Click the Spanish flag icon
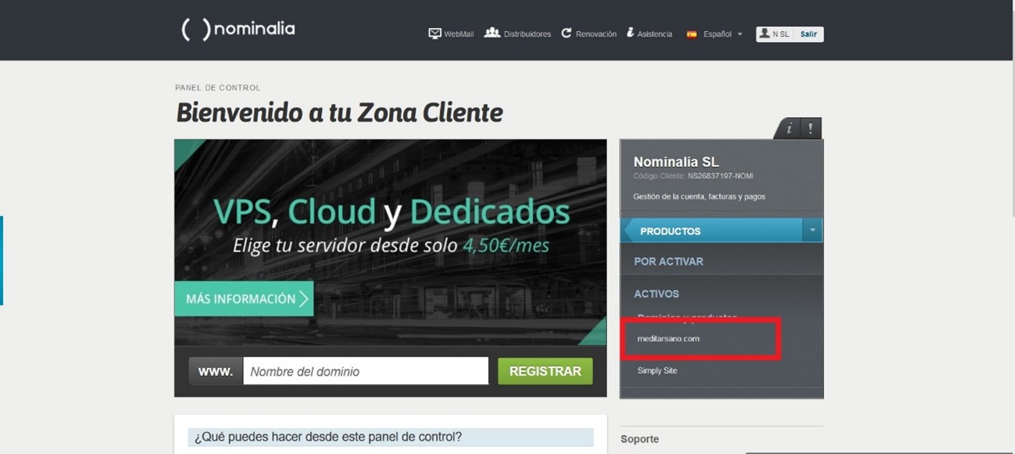Image resolution: width=1015 pixels, height=454 pixels. pyautogui.click(x=692, y=34)
